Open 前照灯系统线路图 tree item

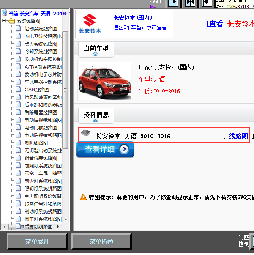pyautogui.click(x=43, y=166)
